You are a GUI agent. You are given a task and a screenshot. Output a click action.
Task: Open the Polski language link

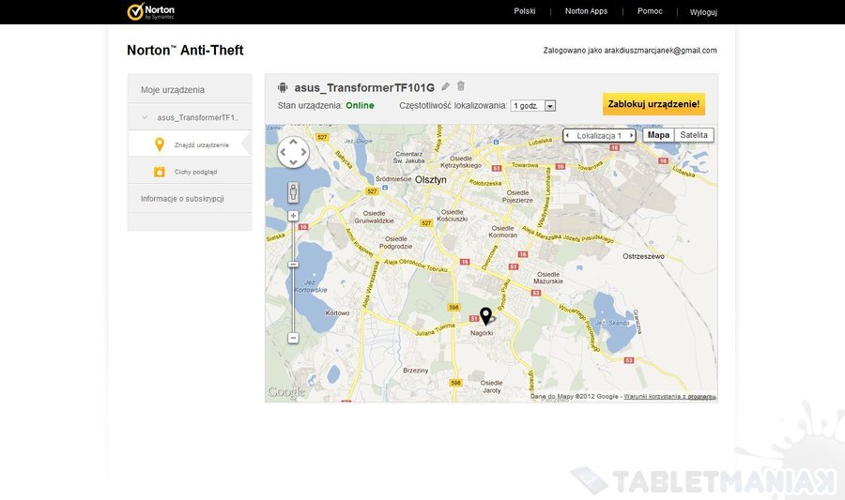point(524,10)
